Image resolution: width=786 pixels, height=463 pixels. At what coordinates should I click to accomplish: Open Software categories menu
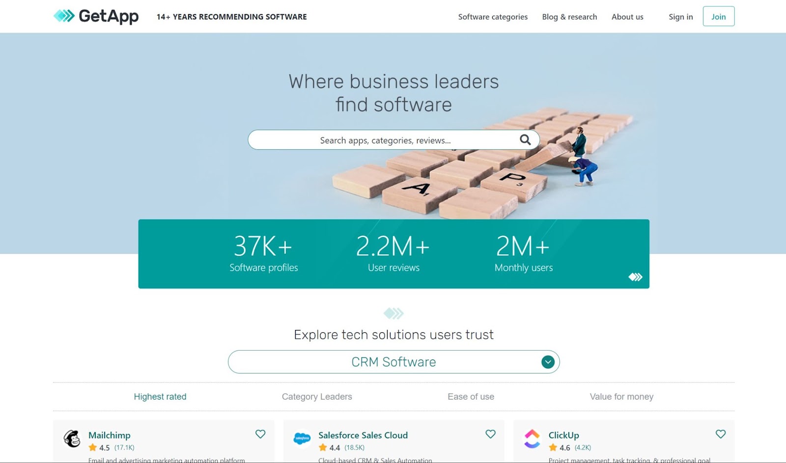point(493,17)
